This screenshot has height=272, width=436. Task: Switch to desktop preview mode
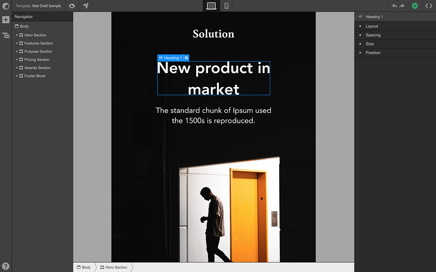211,6
